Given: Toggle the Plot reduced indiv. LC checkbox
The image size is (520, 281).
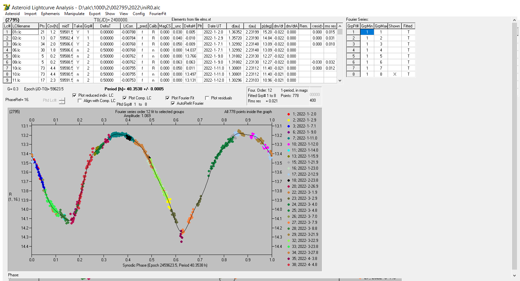Looking at the screenshot, I should (x=74, y=95).
